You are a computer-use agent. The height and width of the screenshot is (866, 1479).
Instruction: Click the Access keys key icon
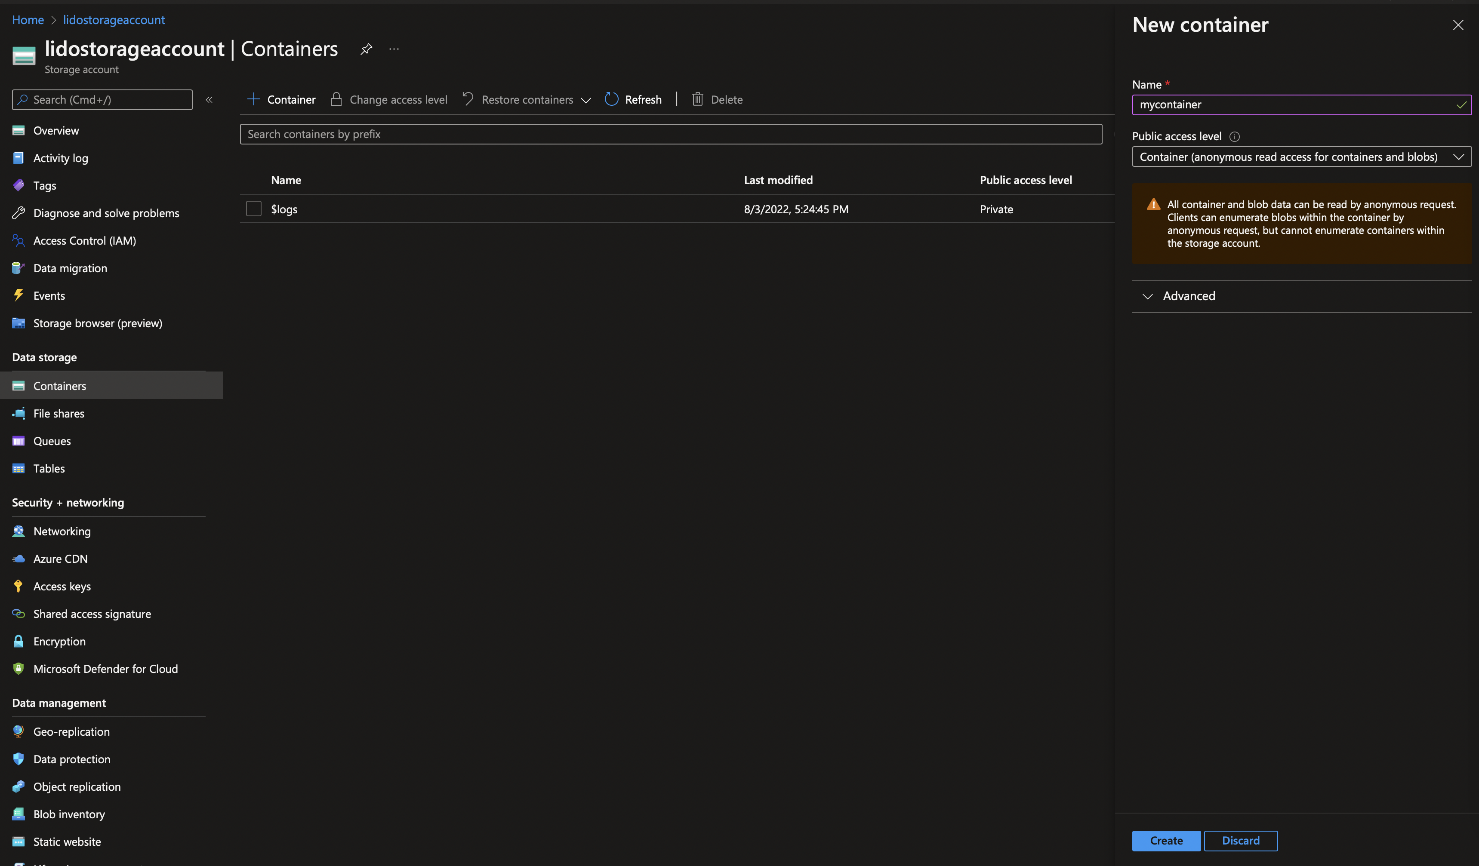click(x=18, y=586)
